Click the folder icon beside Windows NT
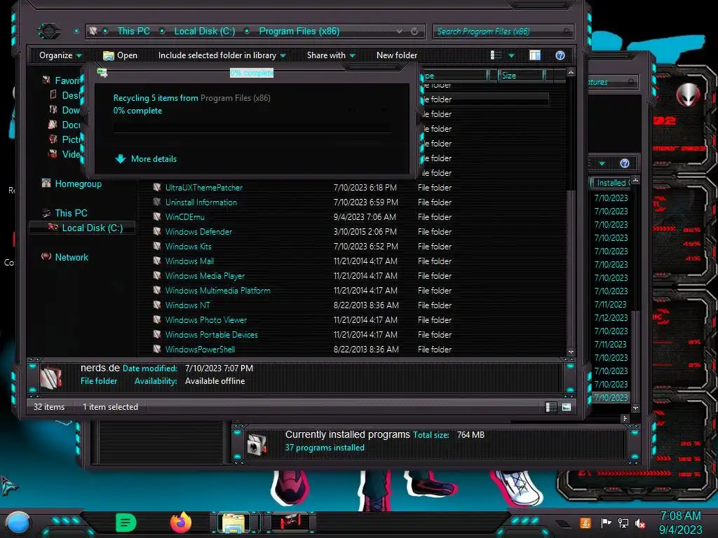The image size is (718, 538). coord(157,305)
